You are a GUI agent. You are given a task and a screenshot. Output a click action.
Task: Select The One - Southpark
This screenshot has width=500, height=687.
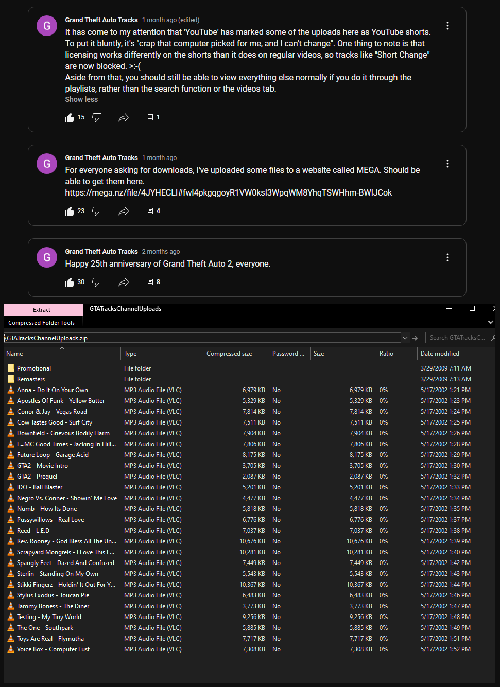45,628
